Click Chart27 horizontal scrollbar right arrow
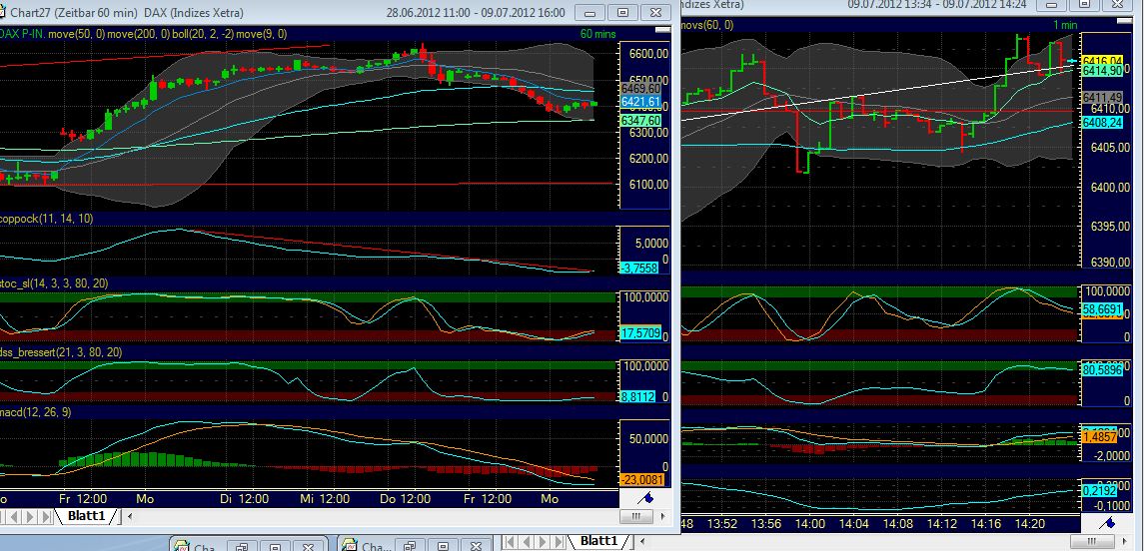Screen dimensions: 1144x551 663,516
